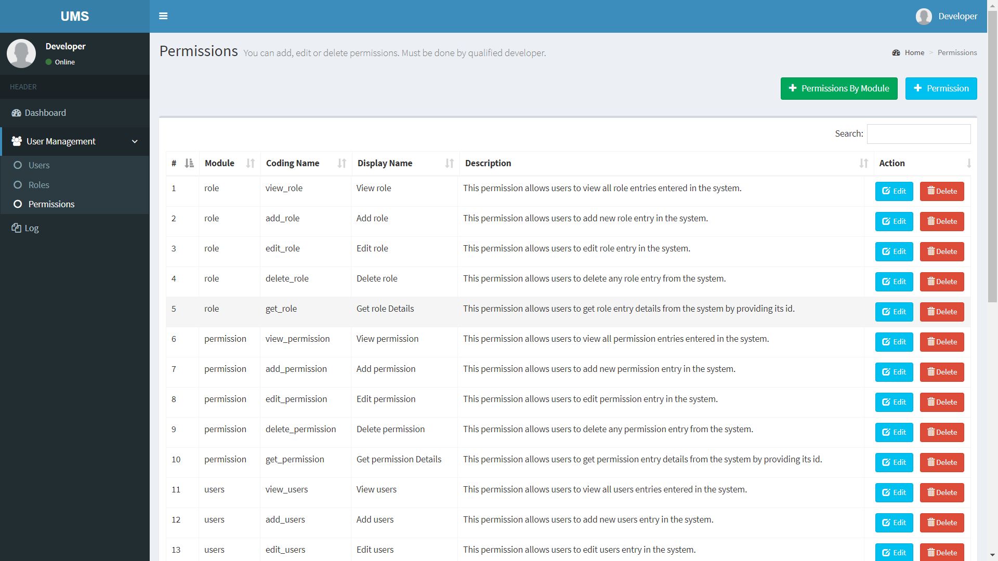Image resolution: width=998 pixels, height=561 pixels.
Task: Click the Permissions By Module button
Action: [x=838, y=88]
